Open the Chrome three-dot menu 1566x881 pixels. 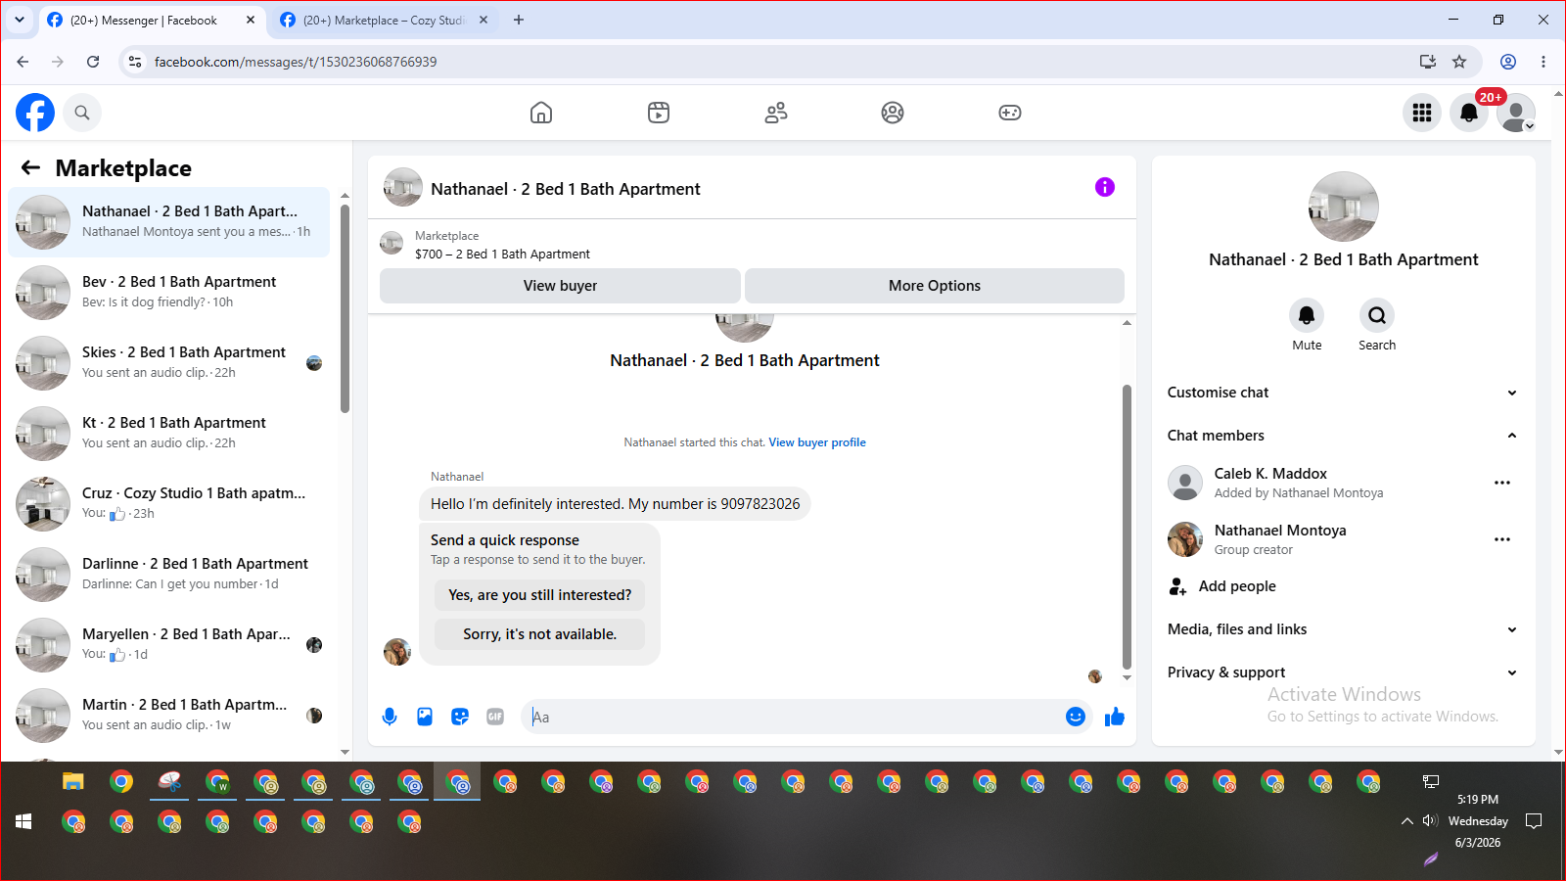pos(1543,62)
